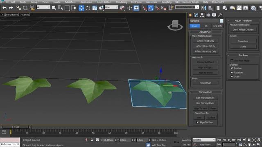Screen dimensions: 262x147
Task: Uncheck the Scale checkbox under Enabled
Action: [232, 76]
